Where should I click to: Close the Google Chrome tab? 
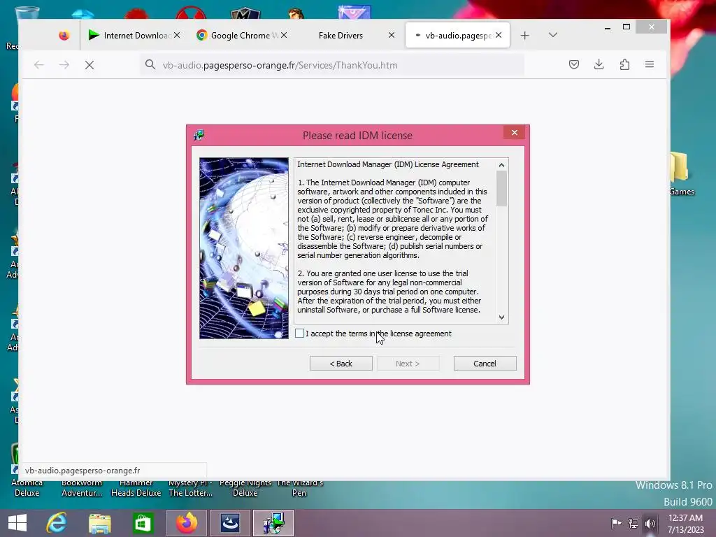pyautogui.click(x=284, y=35)
